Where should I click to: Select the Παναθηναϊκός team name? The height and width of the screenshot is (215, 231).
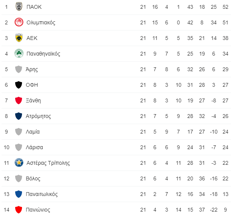point(43,54)
